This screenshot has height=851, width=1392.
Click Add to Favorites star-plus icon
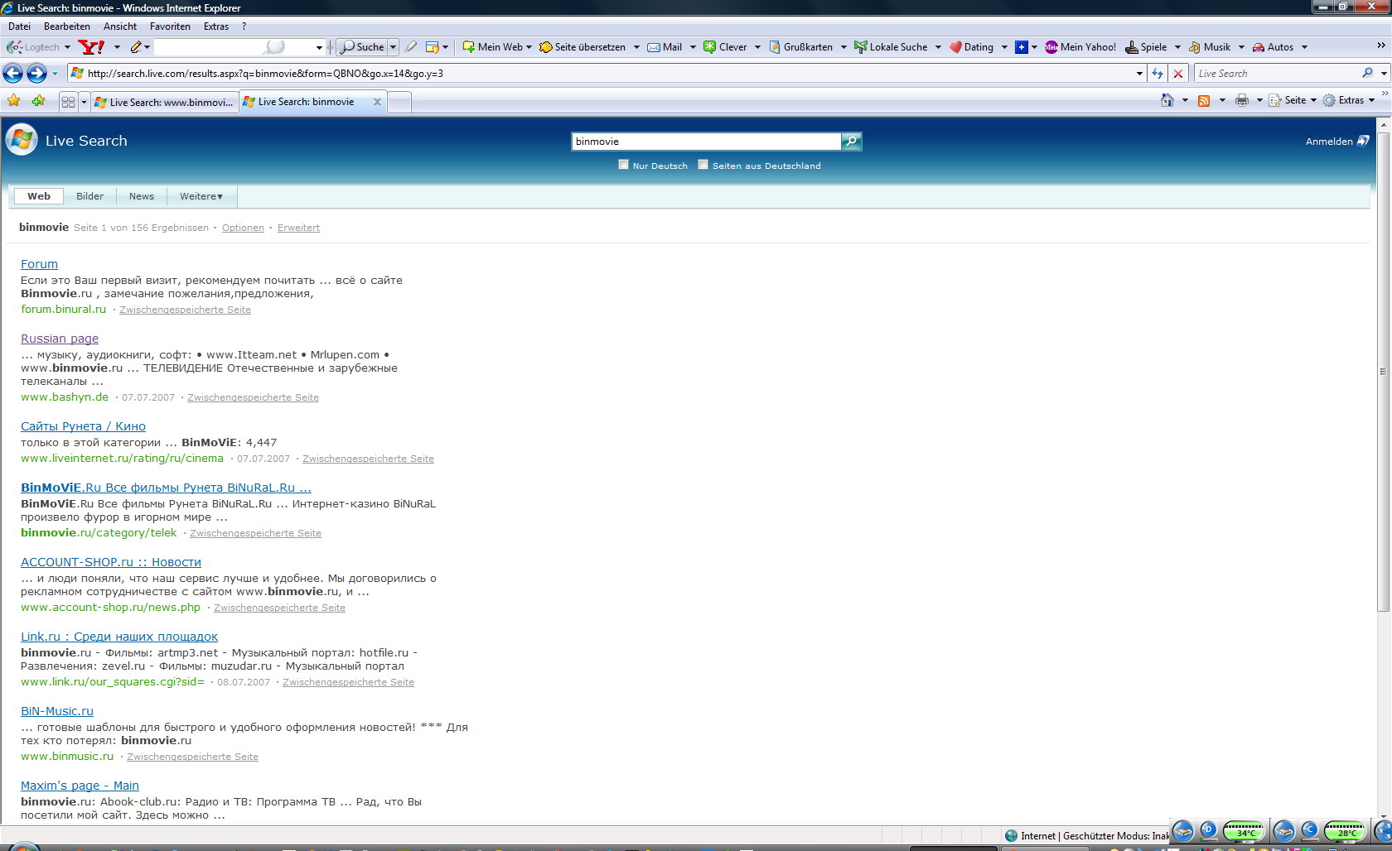(38, 101)
